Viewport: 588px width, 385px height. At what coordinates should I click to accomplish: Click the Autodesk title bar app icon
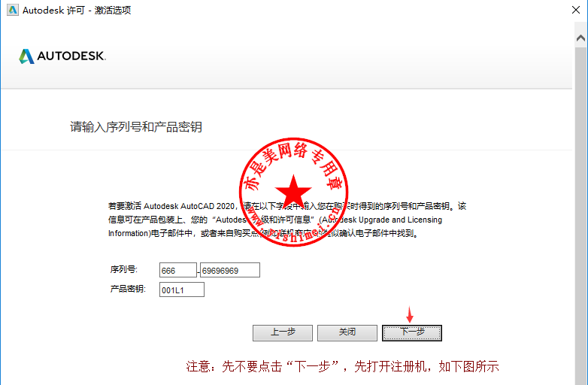[12, 10]
